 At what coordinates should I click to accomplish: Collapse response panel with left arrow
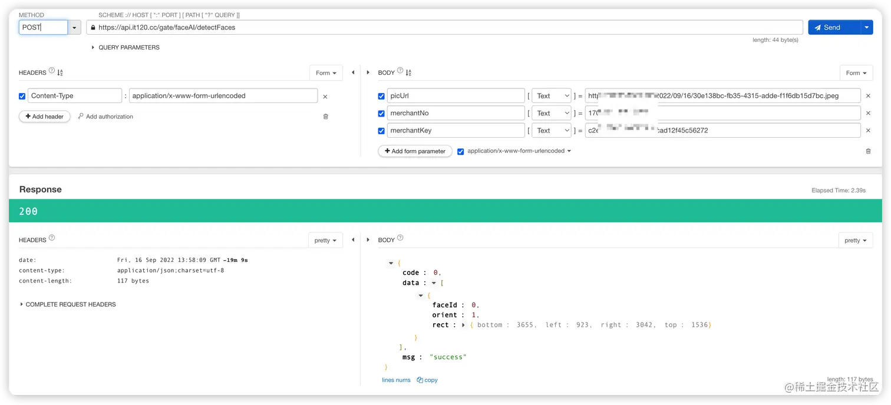coord(353,240)
